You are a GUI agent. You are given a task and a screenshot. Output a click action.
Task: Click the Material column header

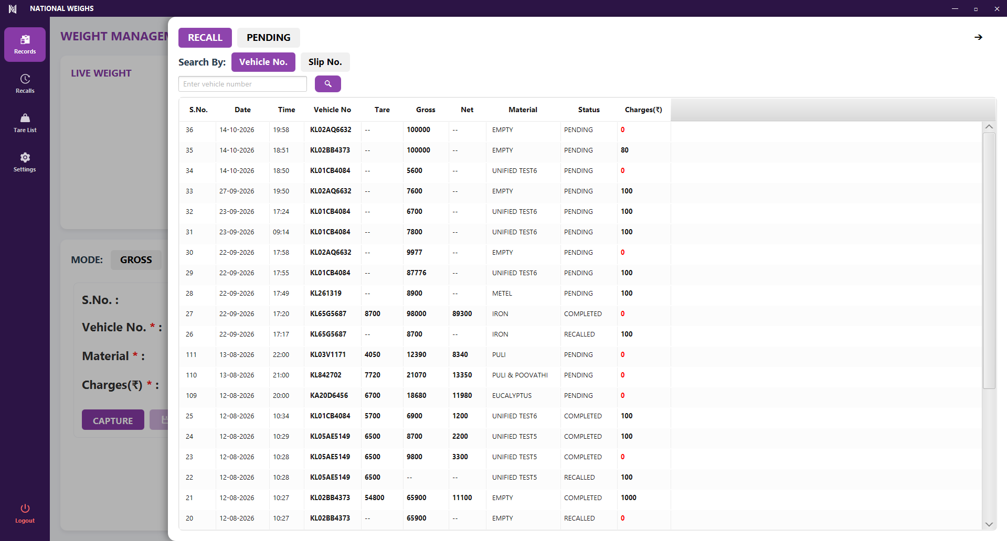(x=523, y=110)
